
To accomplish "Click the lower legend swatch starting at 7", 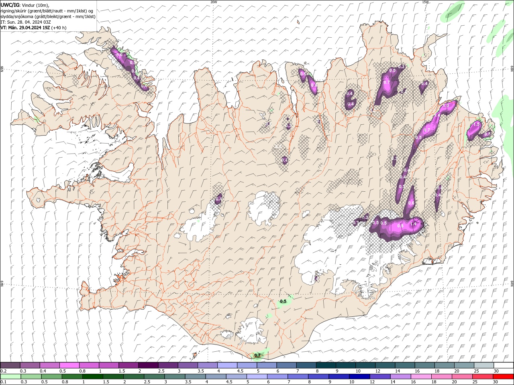I will (298, 377).
